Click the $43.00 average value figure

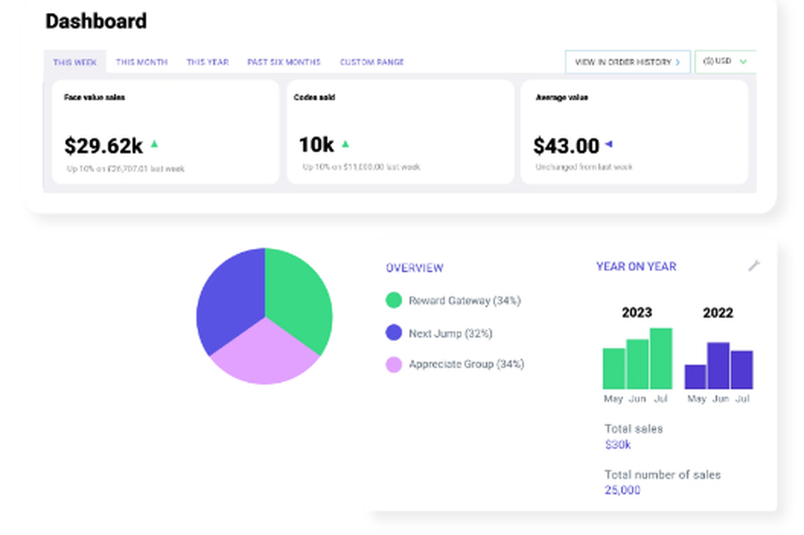tap(566, 145)
